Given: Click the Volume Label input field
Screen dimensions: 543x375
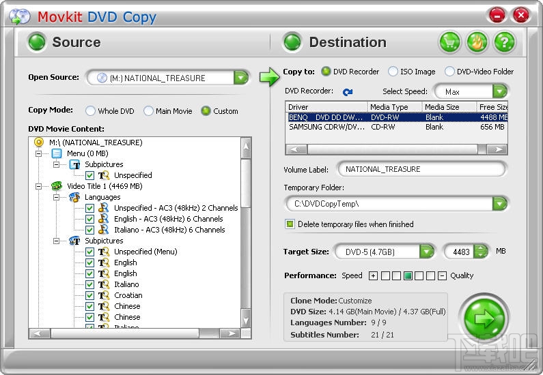Looking at the screenshot, I should click(421, 169).
